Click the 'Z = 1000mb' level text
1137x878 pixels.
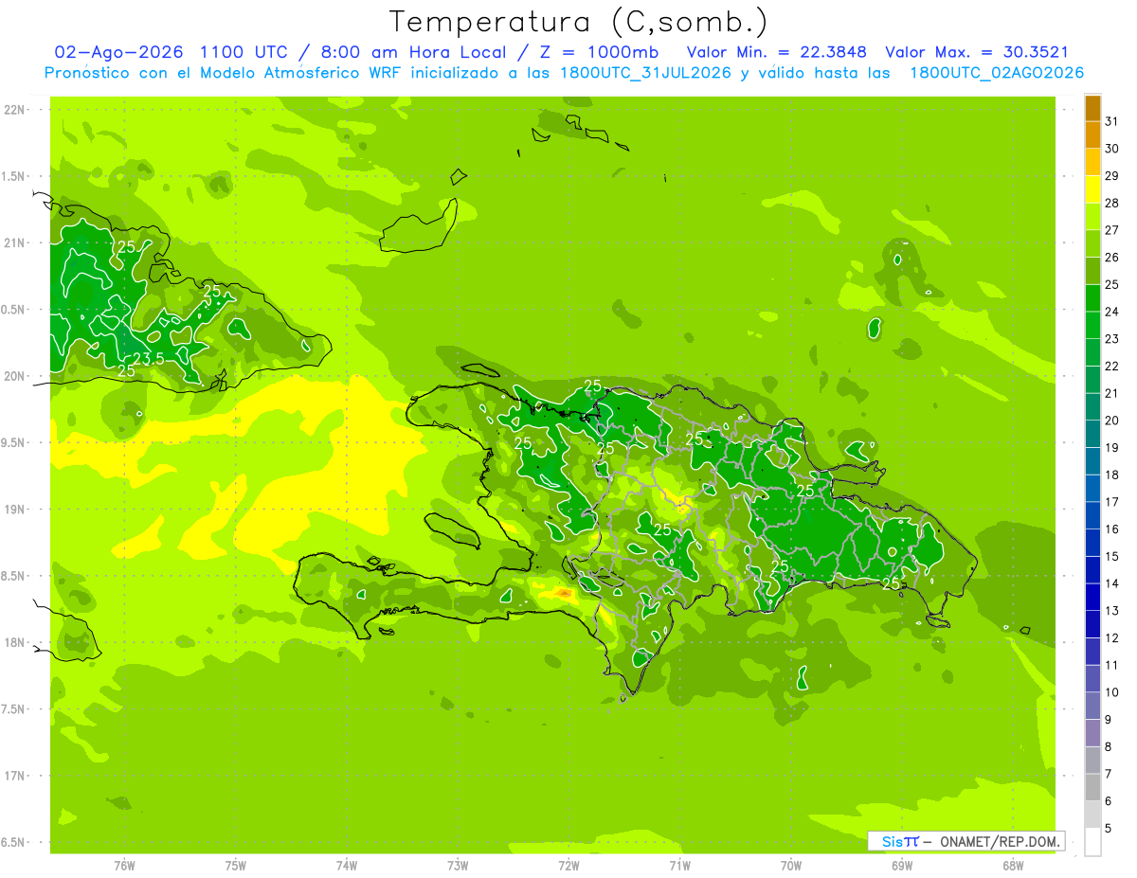tap(600, 52)
